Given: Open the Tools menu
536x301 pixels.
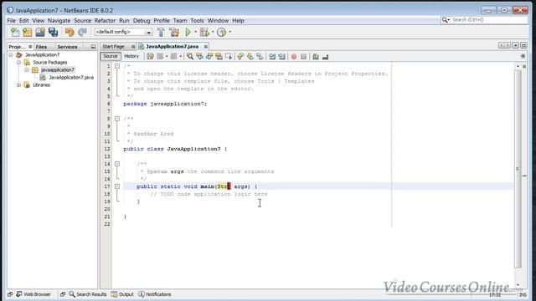Looking at the screenshot, I should 197,20.
